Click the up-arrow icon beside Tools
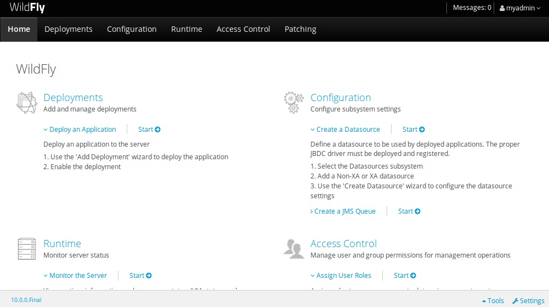 tap(484, 301)
